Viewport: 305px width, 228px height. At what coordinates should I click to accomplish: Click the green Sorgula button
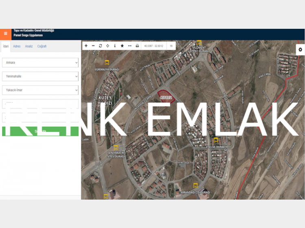[x=40, y=131]
